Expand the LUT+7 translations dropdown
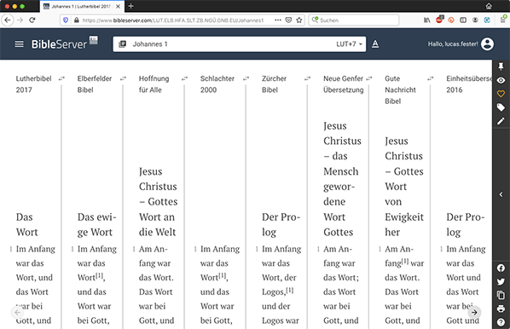This screenshot has height=329, width=510. tap(349, 43)
